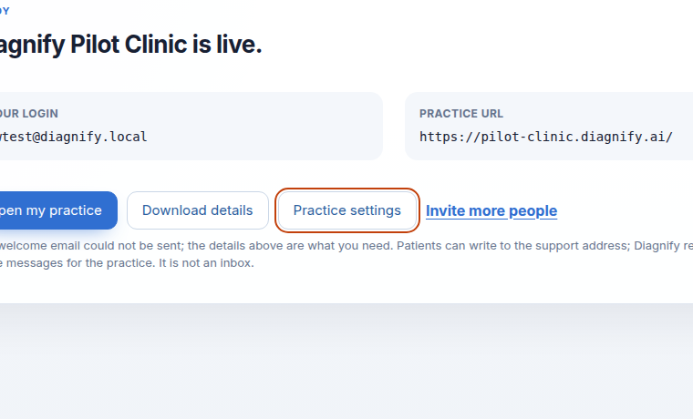Click the word 'people' in the invite link
The width and height of the screenshot is (693, 419).
coord(533,211)
